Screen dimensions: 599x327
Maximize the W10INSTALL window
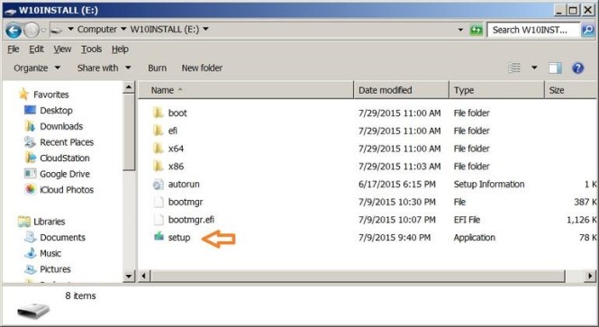(x=573, y=10)
